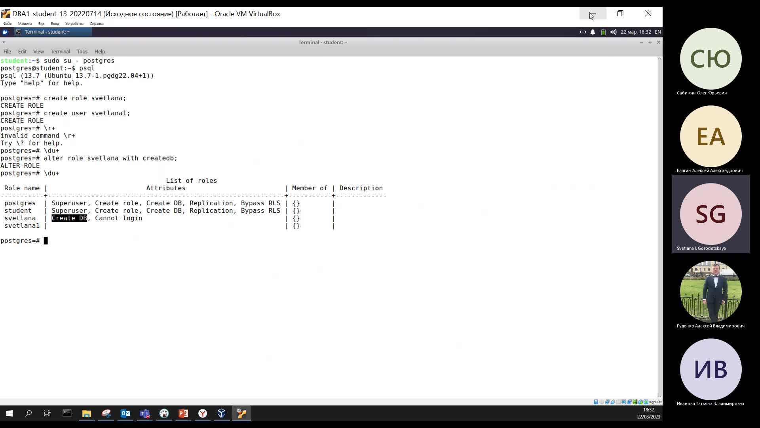Select participant Сабинин Олег Юрьевич avatar
Screen dimensions: 760x428
tap(711, 59)
